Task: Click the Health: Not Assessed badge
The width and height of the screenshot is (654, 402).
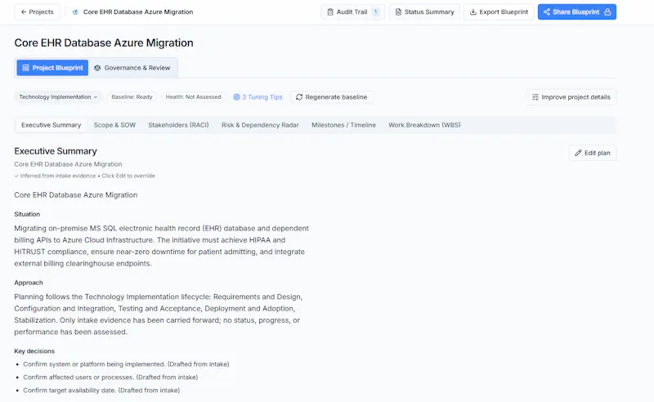Action: click(x=193, y=97)
